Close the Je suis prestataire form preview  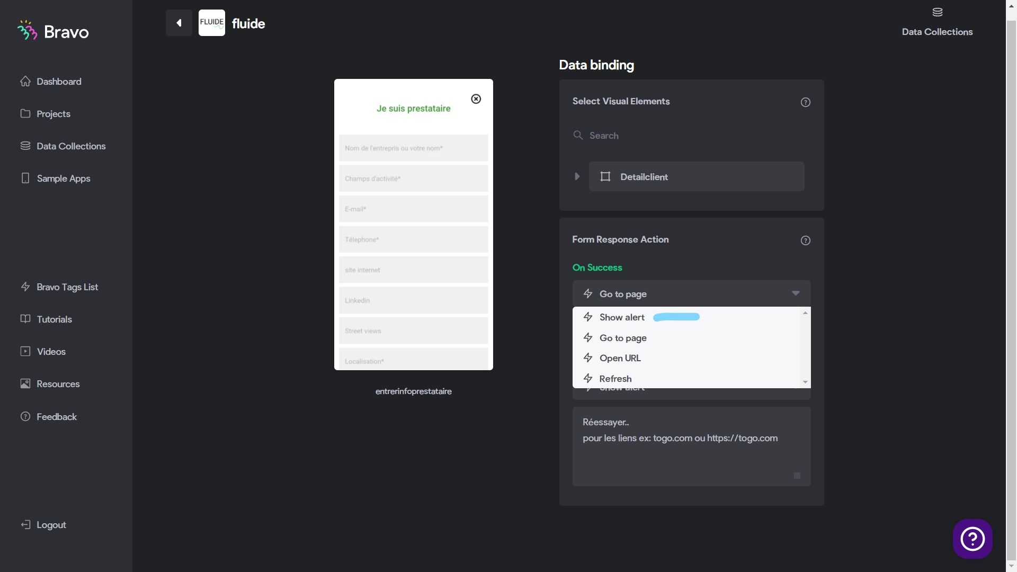[476, 99]
